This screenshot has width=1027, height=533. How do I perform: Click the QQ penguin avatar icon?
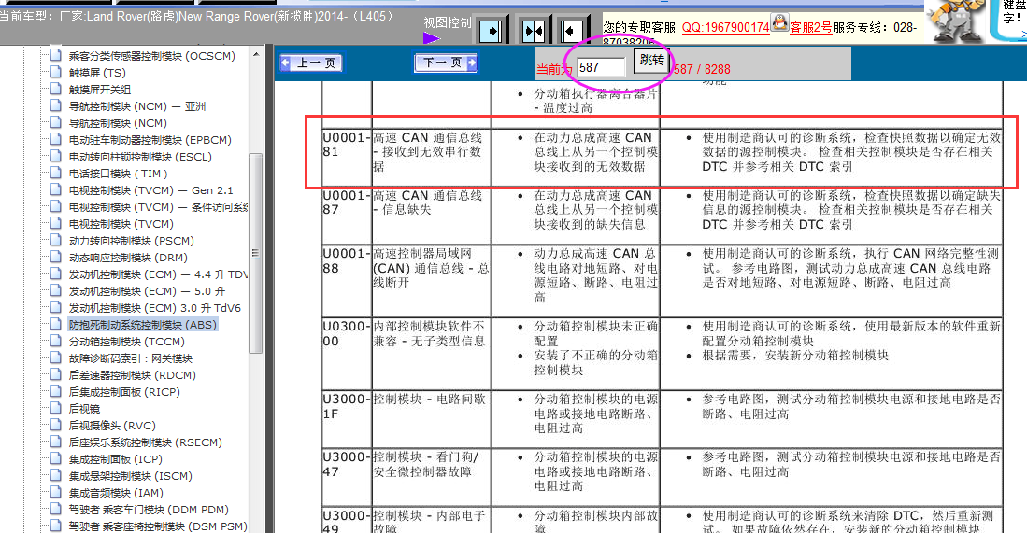[x=779, y=23]
